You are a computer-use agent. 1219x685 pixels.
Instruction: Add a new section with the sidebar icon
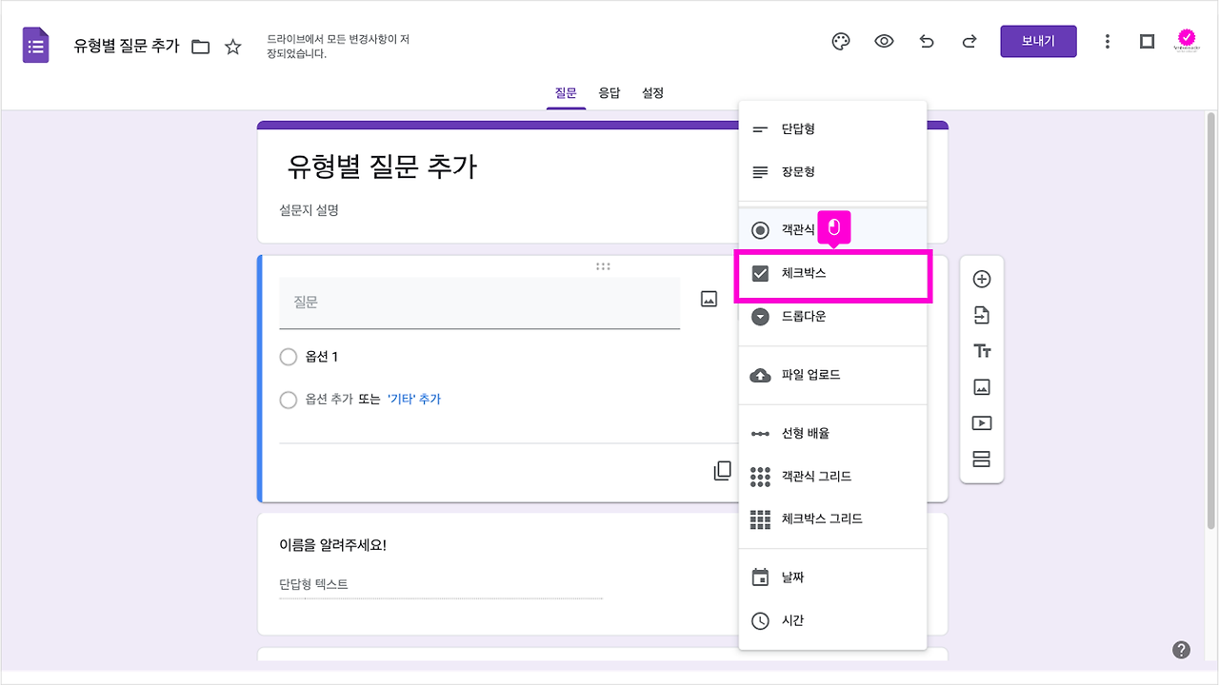(x=981, y=459)
